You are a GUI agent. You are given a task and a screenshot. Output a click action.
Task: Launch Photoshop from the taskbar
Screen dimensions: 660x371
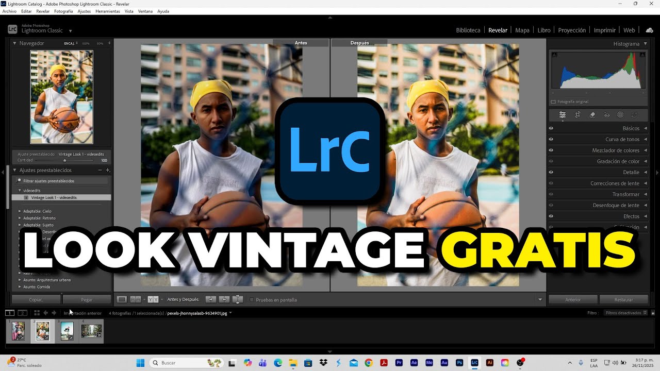pos(459,363)
